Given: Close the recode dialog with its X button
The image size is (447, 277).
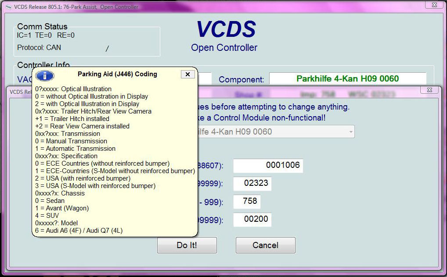Looking at the screenshot, I should (429, 90).
